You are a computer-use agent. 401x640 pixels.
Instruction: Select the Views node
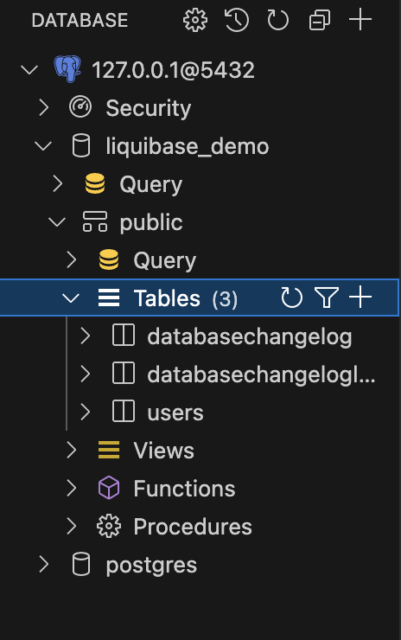click(x=164, y=451)
